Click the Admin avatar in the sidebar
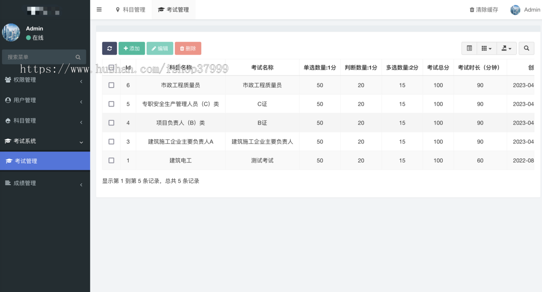542x292 pixels. (x=11, y=32)
